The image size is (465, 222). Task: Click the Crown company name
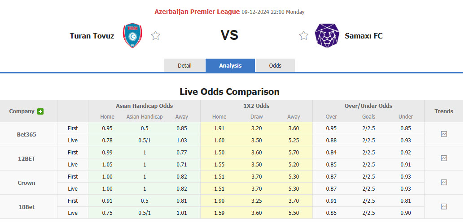[x=26, y=183]
